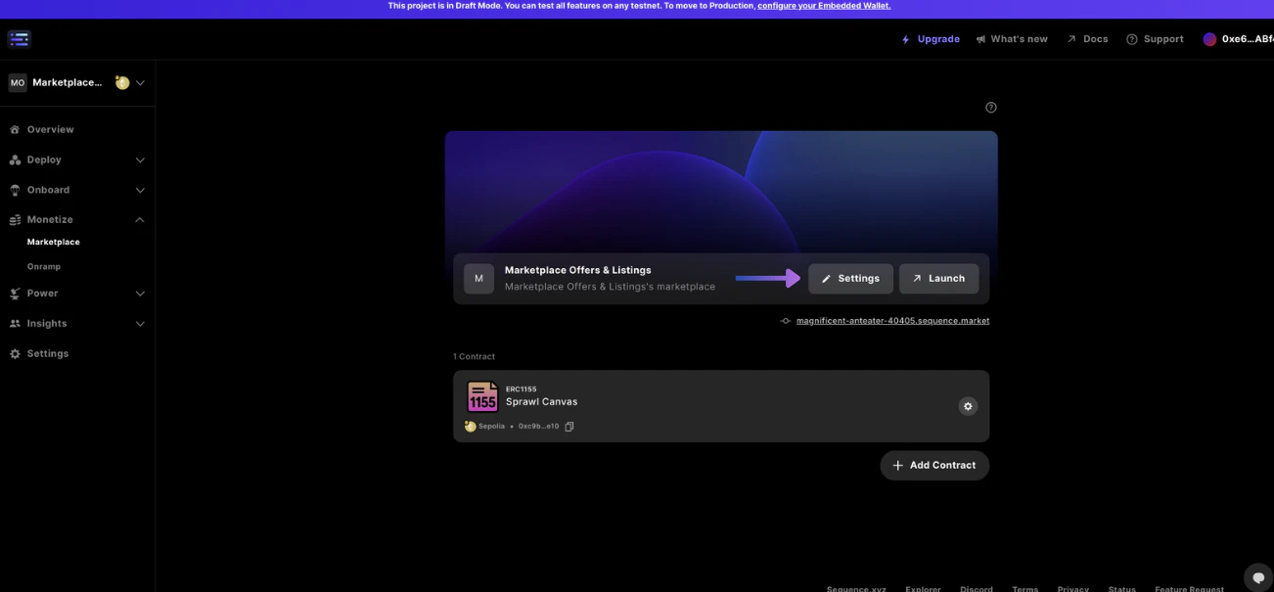Screen dimensions: 1274x592
Task: Click the Insights people icon
Action: 15,324
